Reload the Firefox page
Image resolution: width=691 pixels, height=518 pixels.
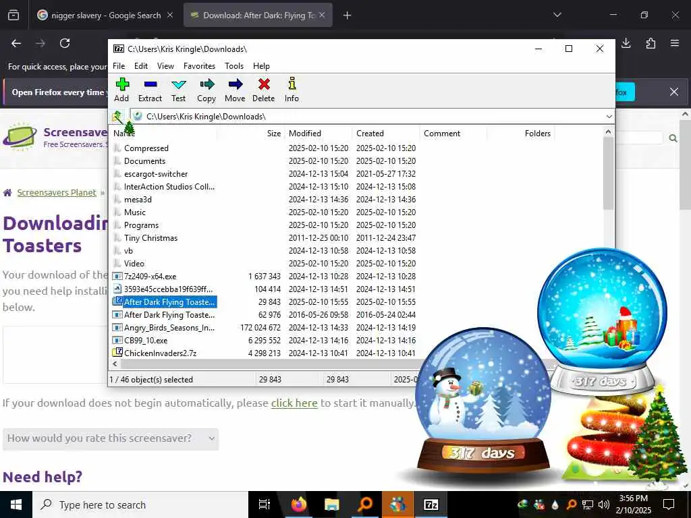65,43
